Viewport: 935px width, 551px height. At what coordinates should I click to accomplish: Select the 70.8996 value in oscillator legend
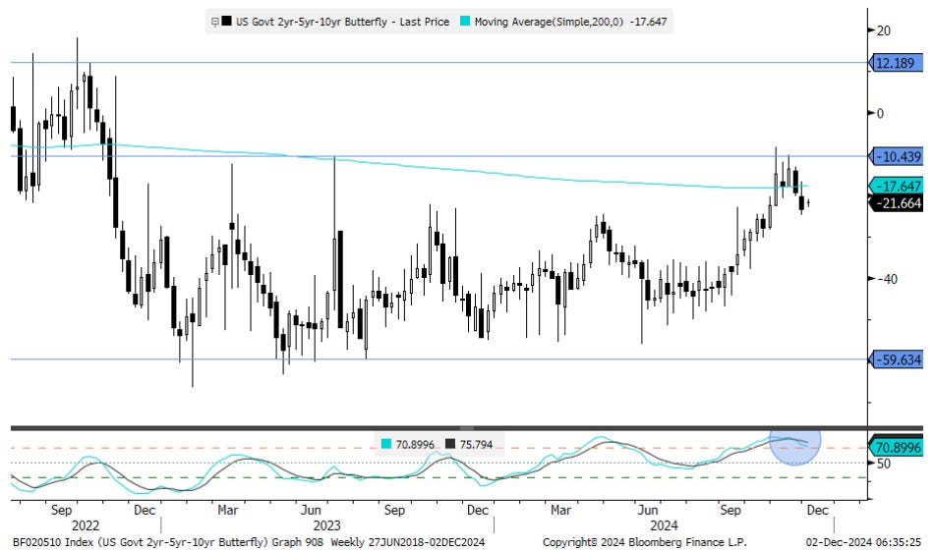tap(415, 445)
